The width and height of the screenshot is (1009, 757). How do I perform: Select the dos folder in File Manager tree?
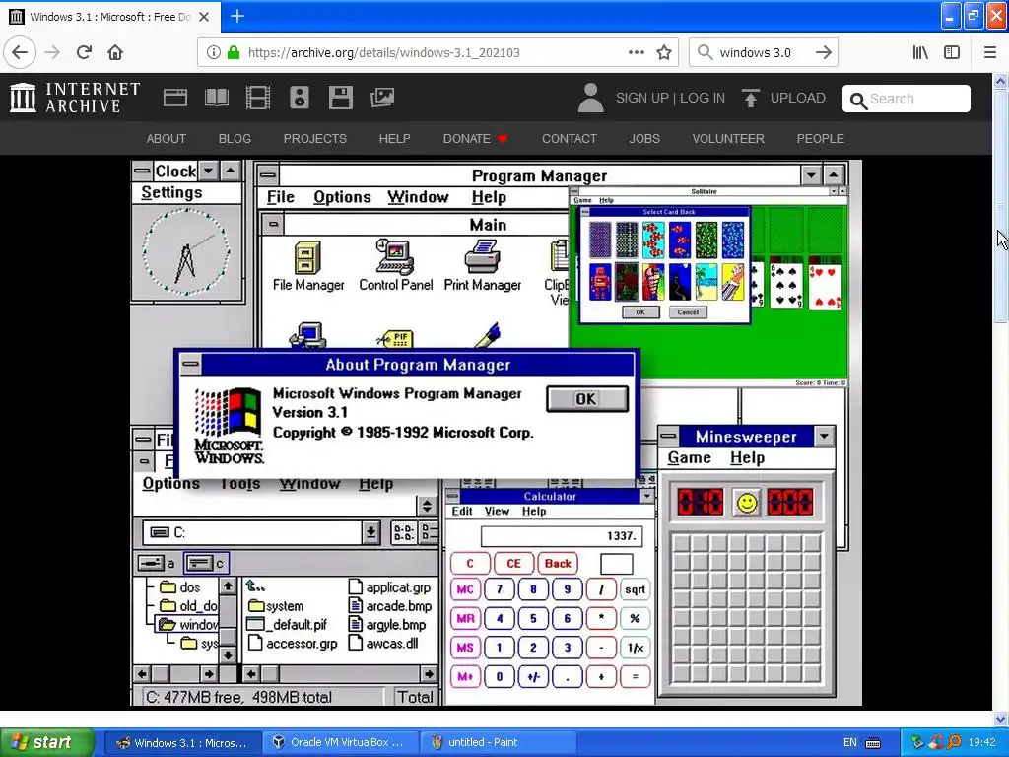pyautogui.click(x=180, y=587)
